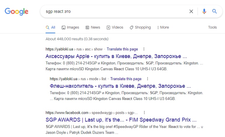The image size is (225, 137).
Task: Open options menu for Флеш-накопитель result
Action: pos(147,79)
